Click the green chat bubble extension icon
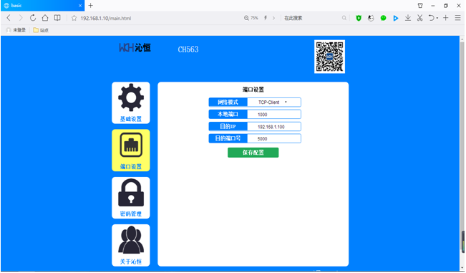466x273 pixels. point(384,18)
